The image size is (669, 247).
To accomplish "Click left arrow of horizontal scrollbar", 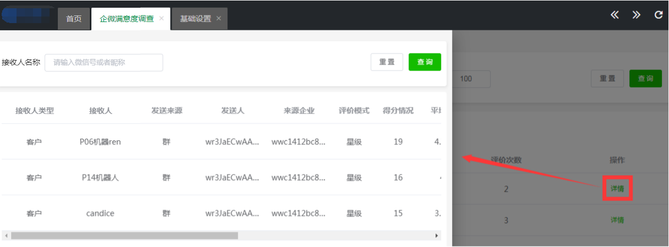I will point(6,235).
